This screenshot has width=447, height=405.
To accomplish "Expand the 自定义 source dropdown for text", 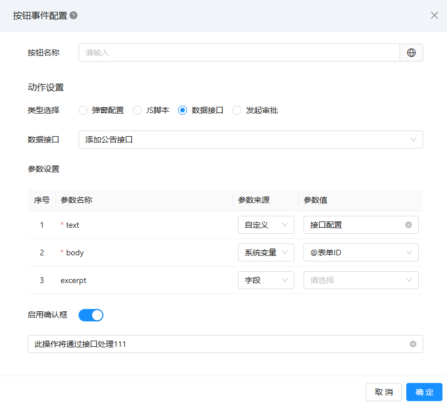I will [266, 225].
